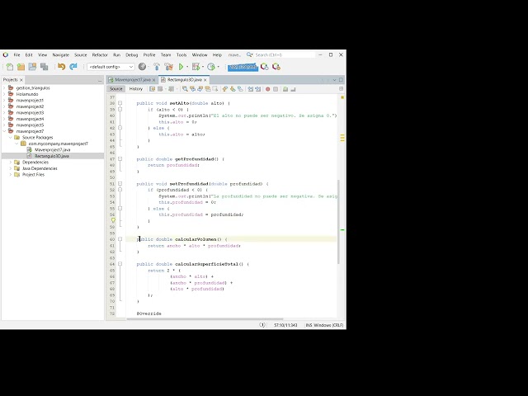Click the Profile Project clock icon
The image size is (528, 396).
point(211,67)
